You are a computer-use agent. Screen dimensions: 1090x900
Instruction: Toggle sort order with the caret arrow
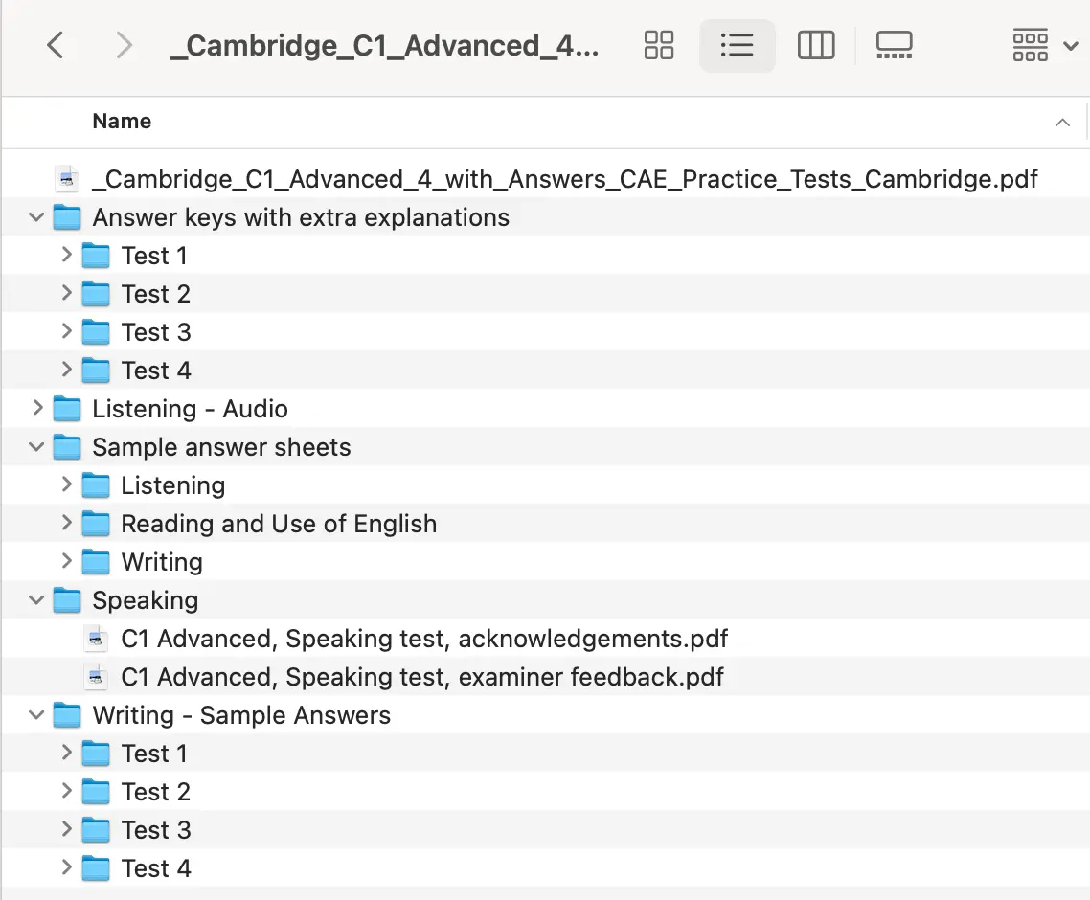(1062, 123)
